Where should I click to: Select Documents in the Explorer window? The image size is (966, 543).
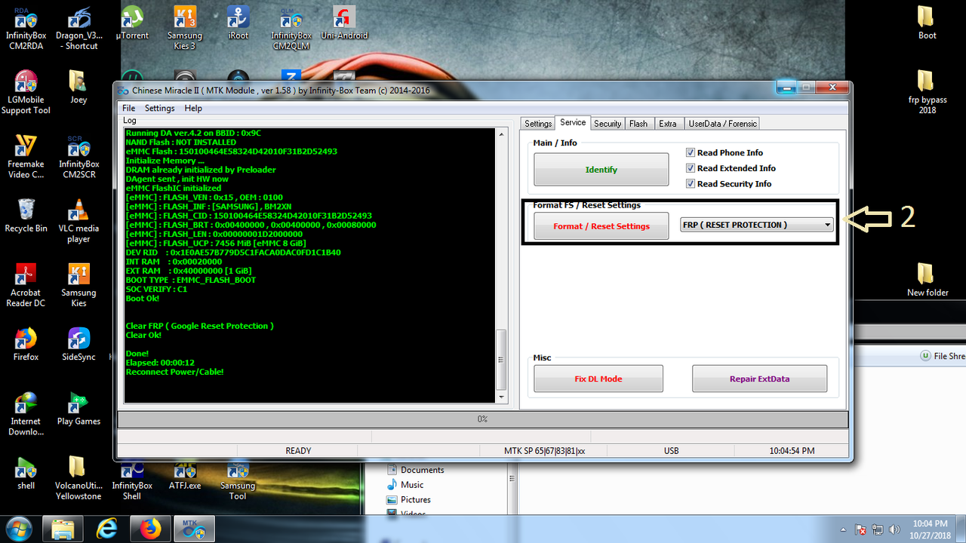coord(414,470)
